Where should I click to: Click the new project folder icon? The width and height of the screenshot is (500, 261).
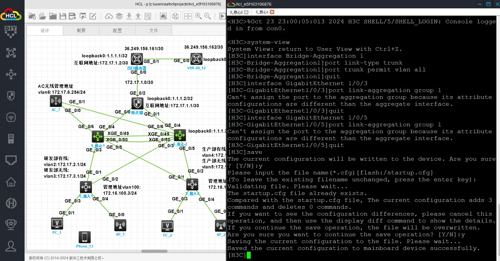click(32, 16)
